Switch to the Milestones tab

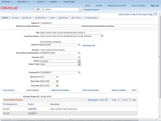(x=63, y=18)
